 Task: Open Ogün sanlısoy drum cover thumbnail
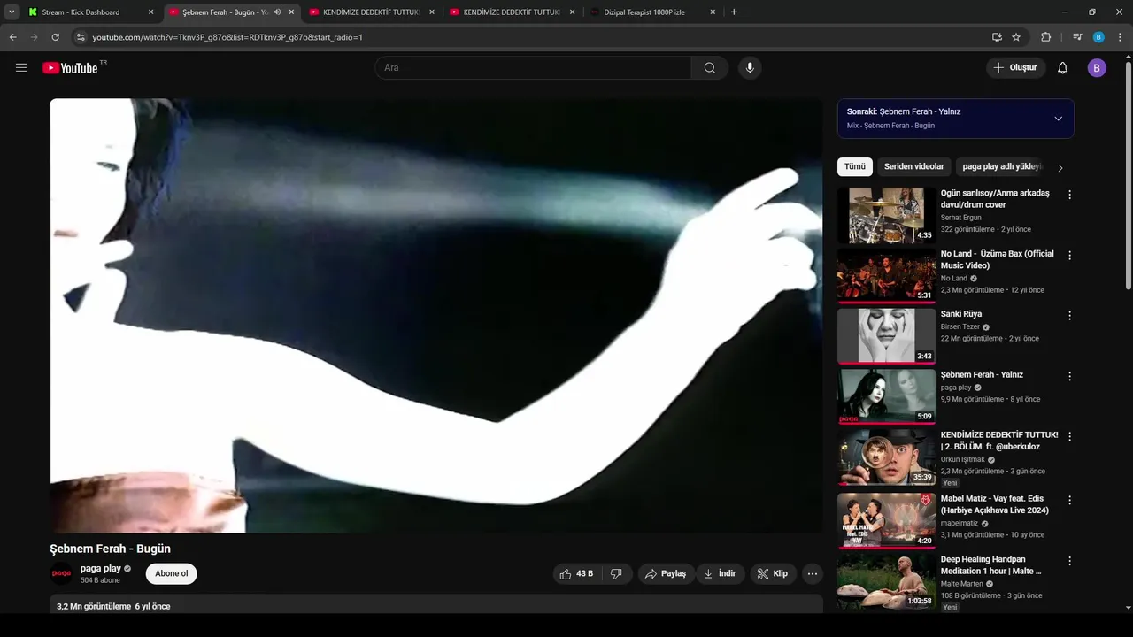(887, 215)
